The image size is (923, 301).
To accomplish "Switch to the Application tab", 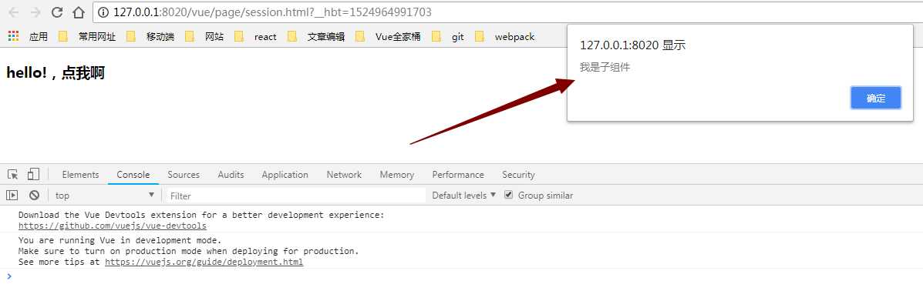I will click(x=285, y=175).
